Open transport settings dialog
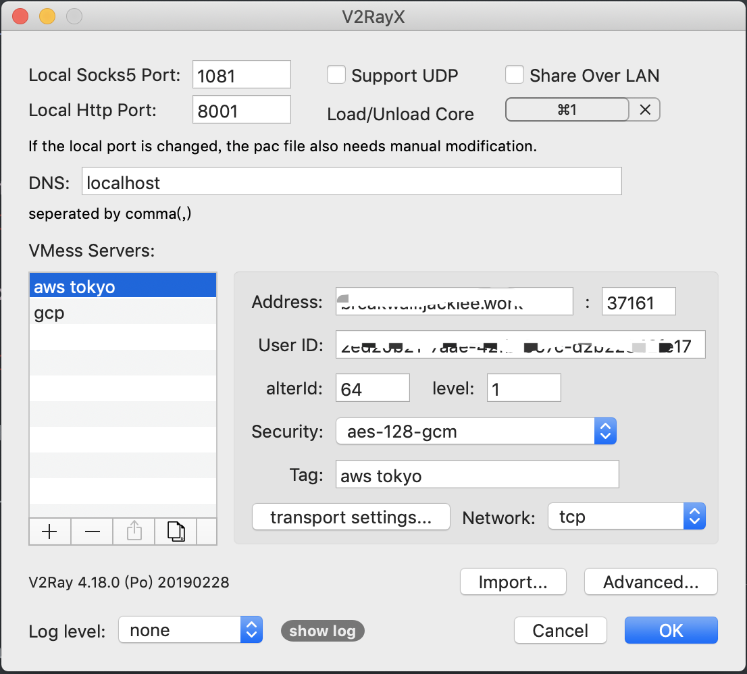 (x=351, y=517)
